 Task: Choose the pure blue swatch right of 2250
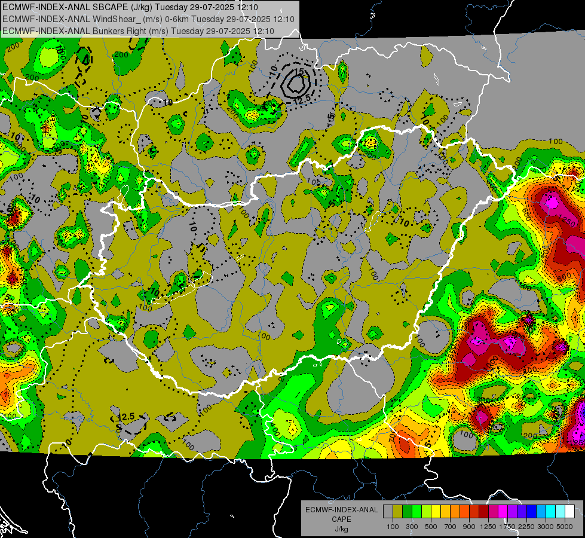point(532,511)
